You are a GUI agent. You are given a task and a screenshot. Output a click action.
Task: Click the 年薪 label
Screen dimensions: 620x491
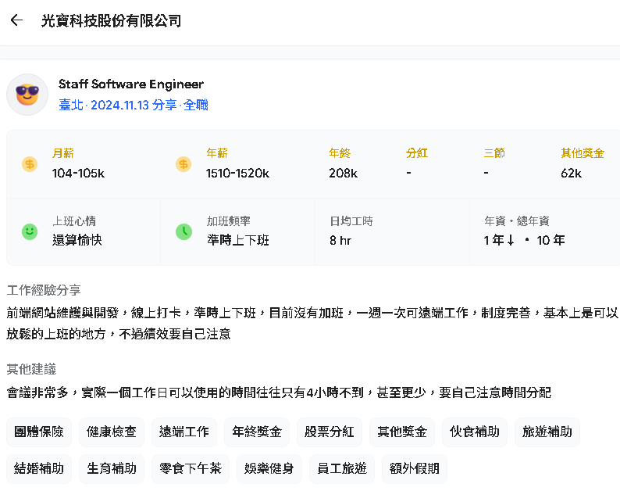[x=216, y=153]
